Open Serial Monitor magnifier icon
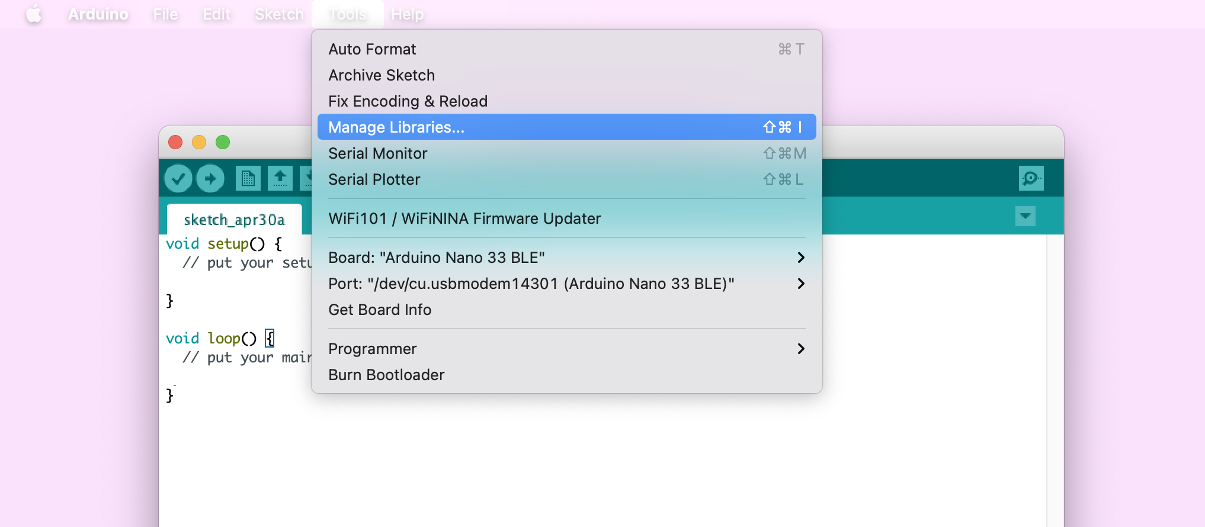Image resolution: width=1205 pixels, height=527 pixels. (1031, 178)
